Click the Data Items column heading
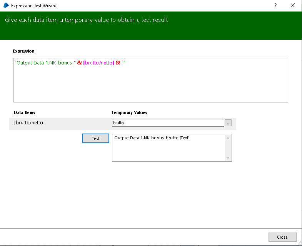The image size is (302, 246). pyautogui.click(x=25, y=112)
